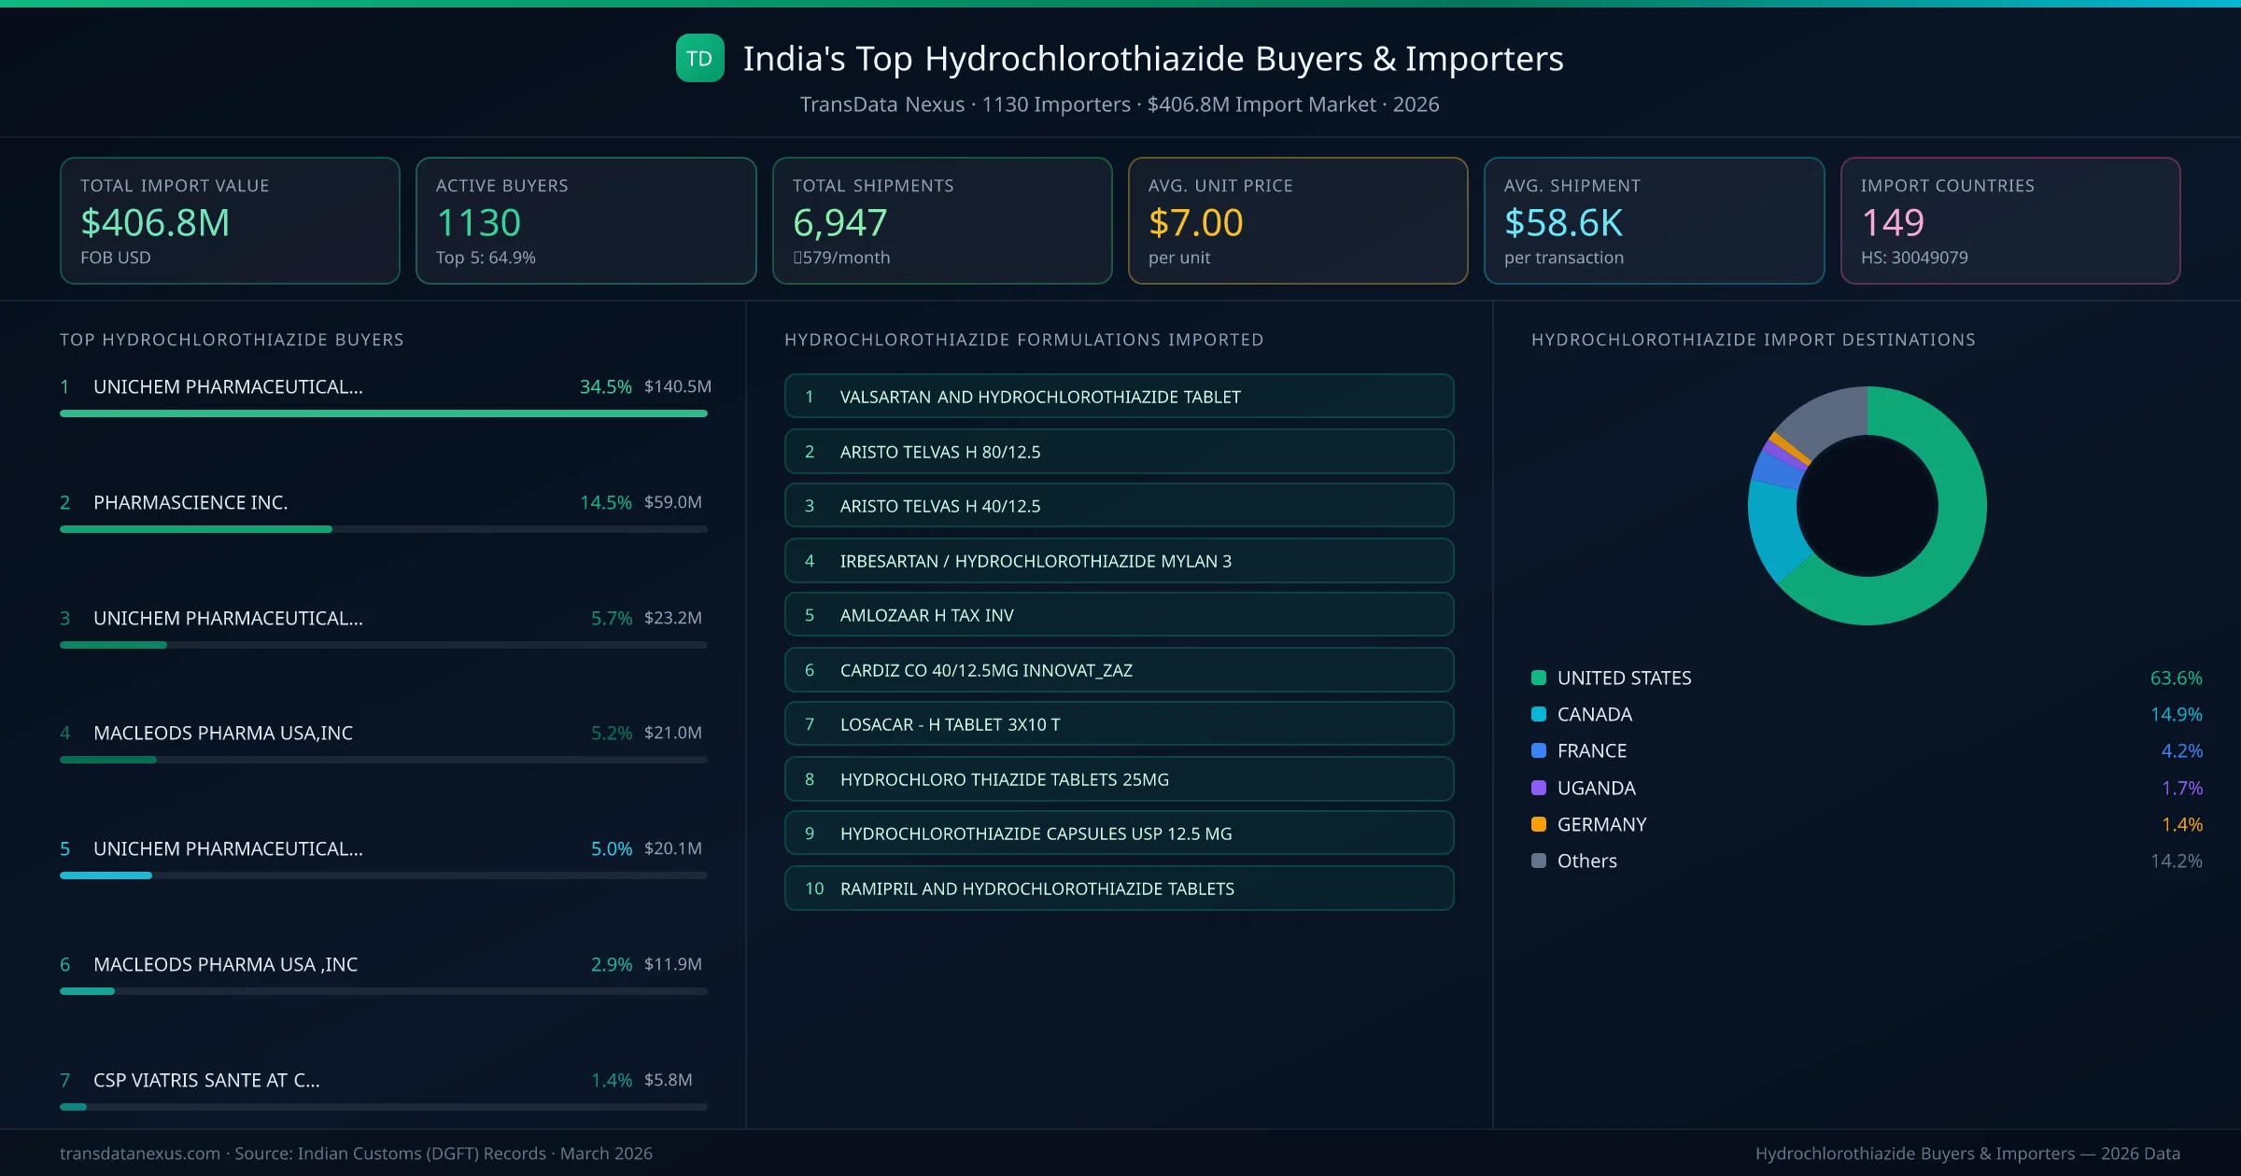Toggle the Others category in import destinations
This screenshot has height=1176, width=2241.
1585,861
